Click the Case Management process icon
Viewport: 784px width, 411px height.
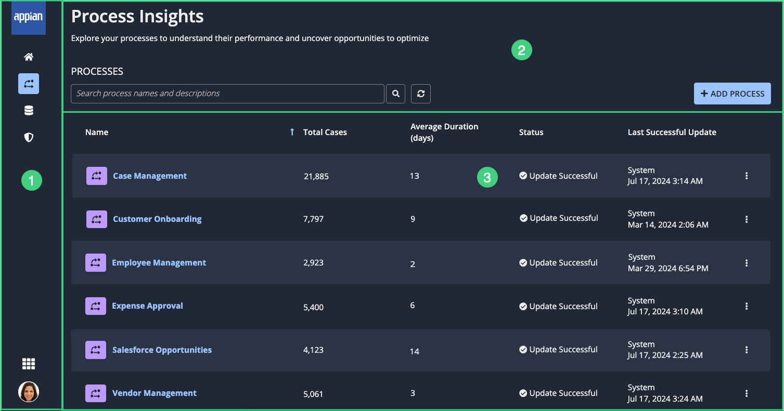click(x=96, y=176)
